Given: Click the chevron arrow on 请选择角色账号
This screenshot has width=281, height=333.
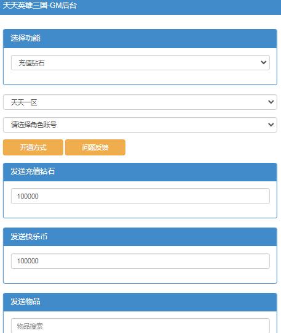Looking at the screenshot, I should coord(271,125).
